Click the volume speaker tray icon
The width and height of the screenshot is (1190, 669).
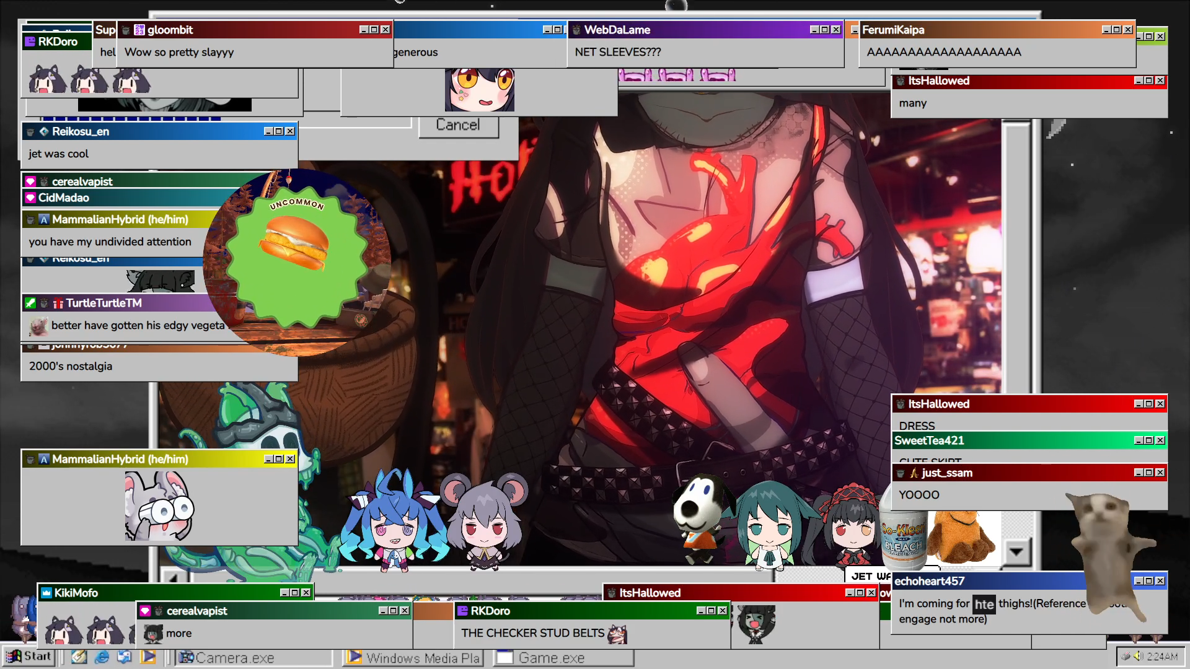[1138, 657]
